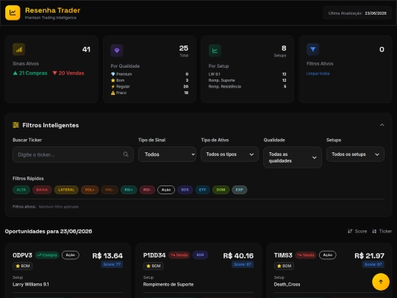Click the Por Qualidade diamond icon

117,51
